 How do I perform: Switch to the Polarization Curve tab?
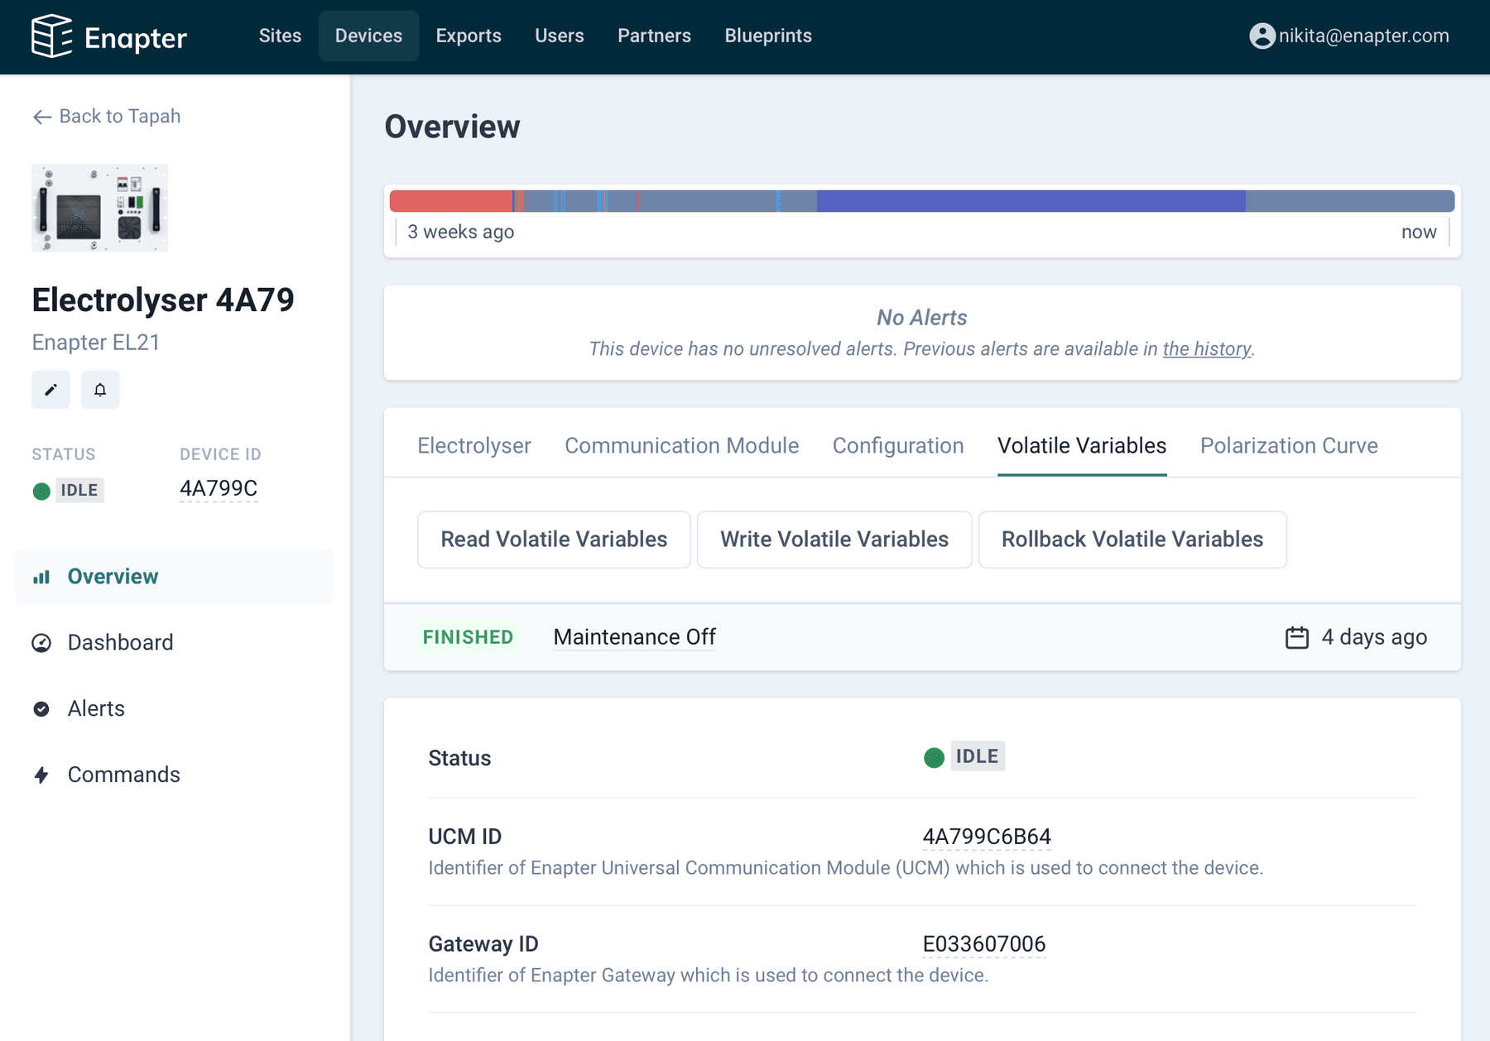click(1288, 446)
